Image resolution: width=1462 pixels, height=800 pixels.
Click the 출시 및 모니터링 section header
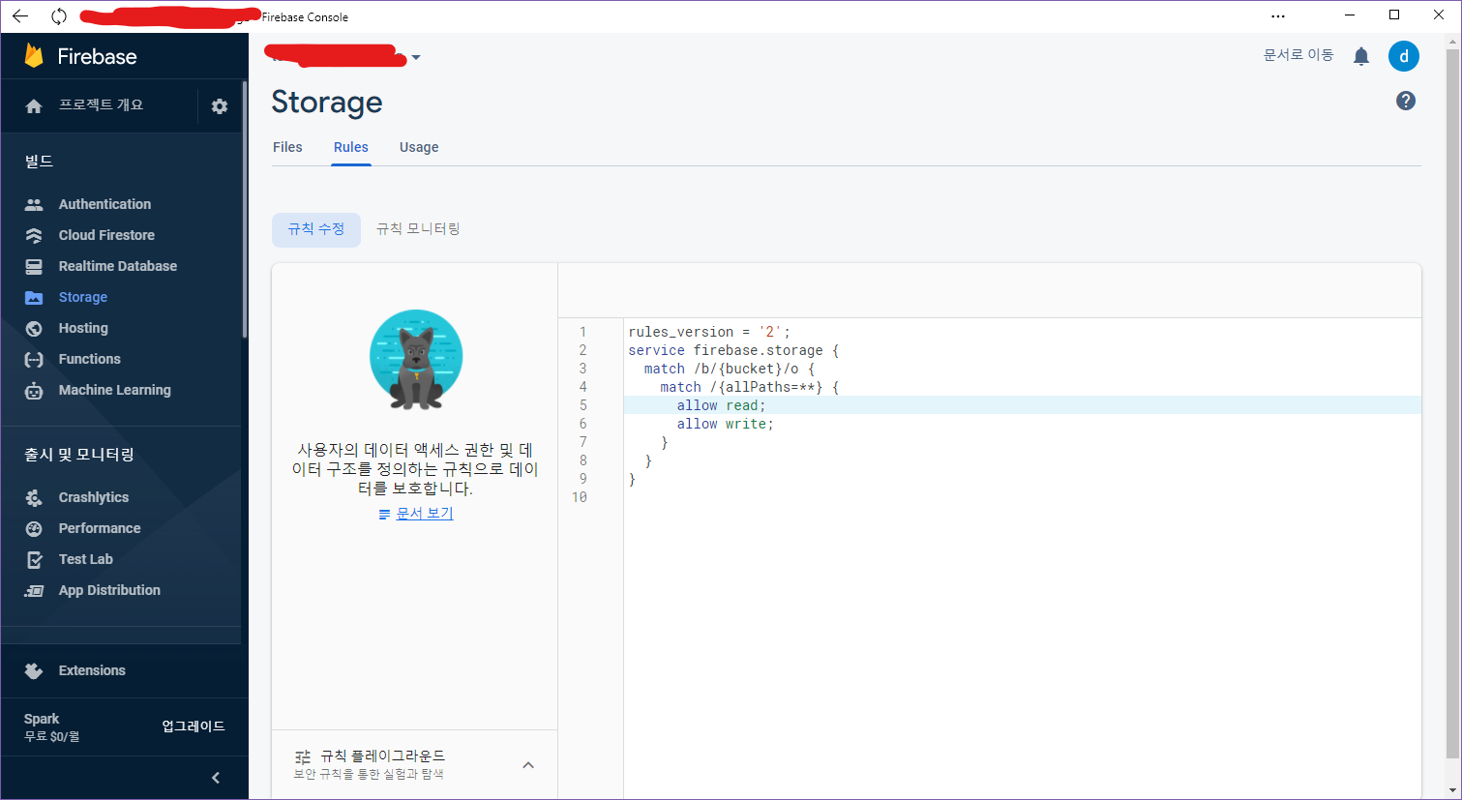pos(79,455)
